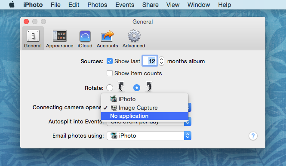Open the View menu
The height and width of the screenshot is (166, 286).
(173, 5)
